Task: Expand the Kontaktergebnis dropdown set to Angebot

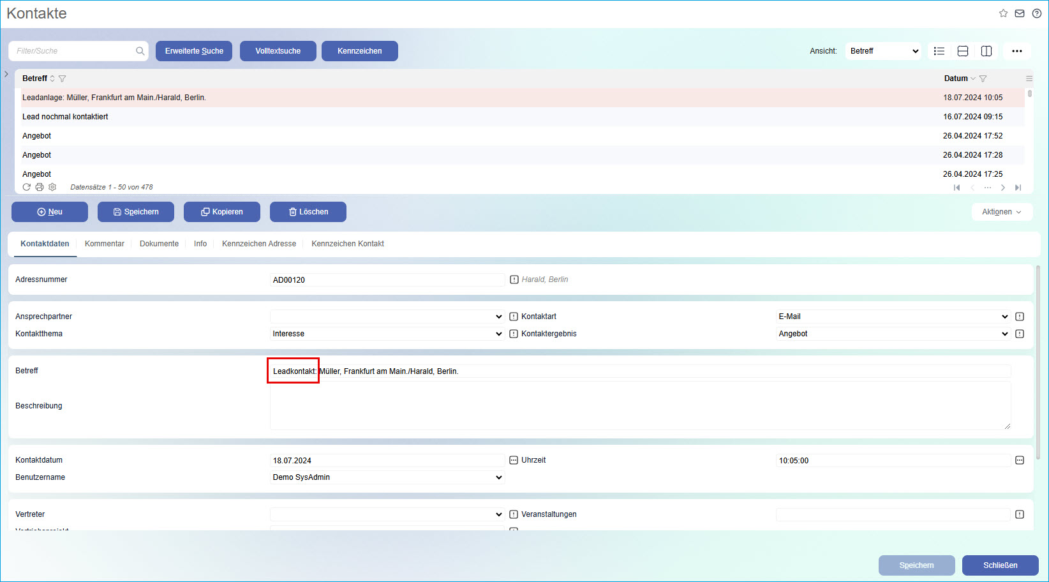Action: tap(893, 334)
